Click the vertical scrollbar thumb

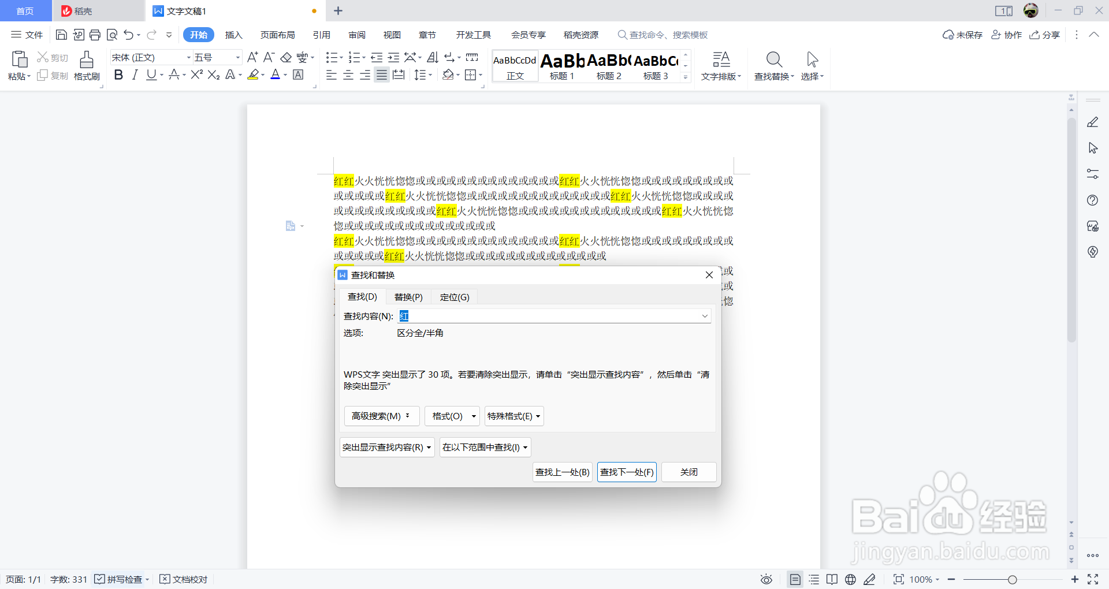coord(1071,231)
